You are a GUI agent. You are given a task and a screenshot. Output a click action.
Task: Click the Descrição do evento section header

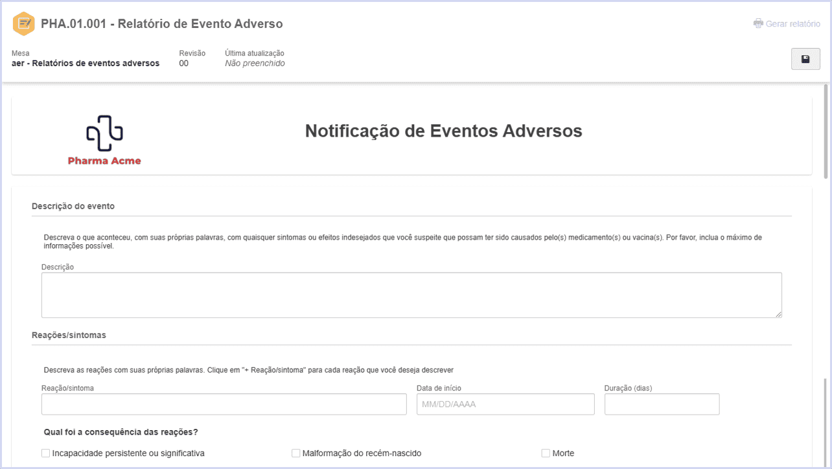[x=73, y=206]
